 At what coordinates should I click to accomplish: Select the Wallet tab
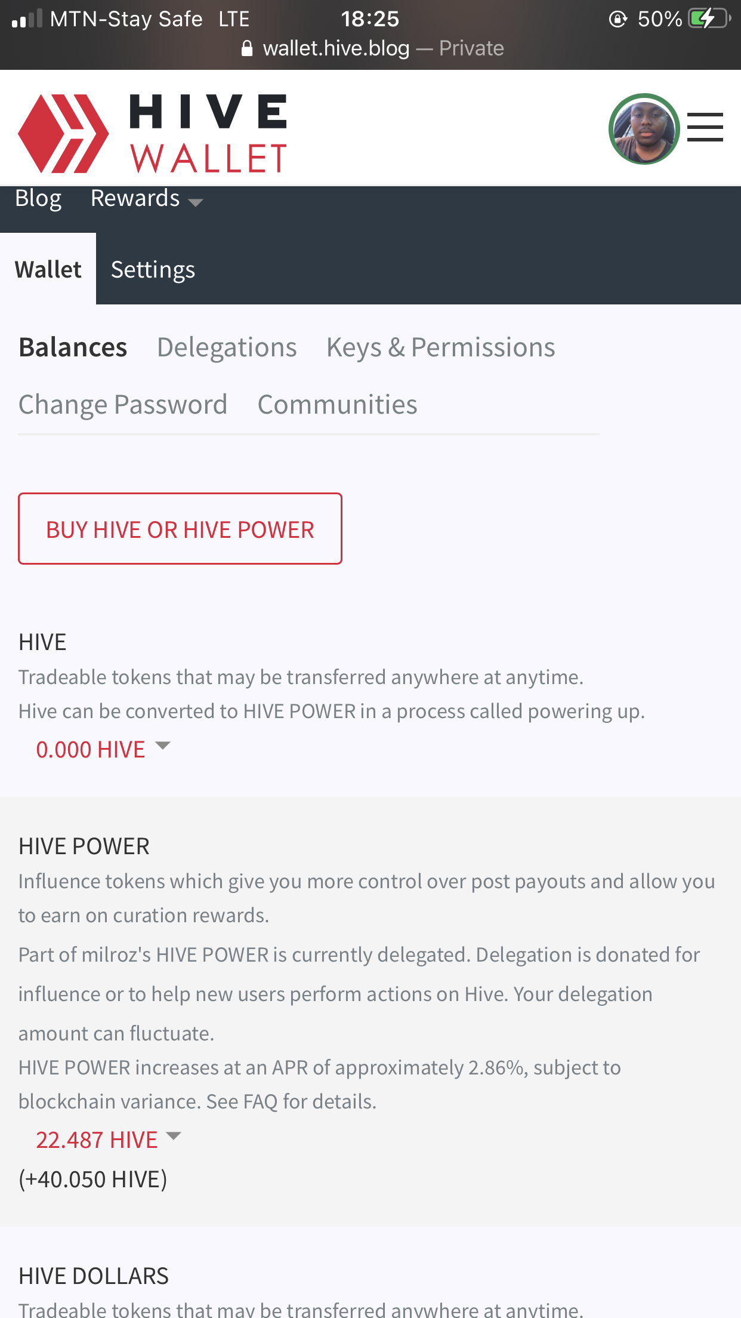[48, 269]
